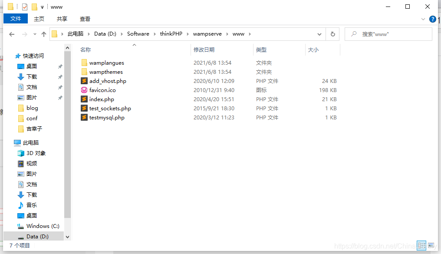Select the add_vhost.php file icon
Viewport: 441px width, 254px height.
point(84,81)
